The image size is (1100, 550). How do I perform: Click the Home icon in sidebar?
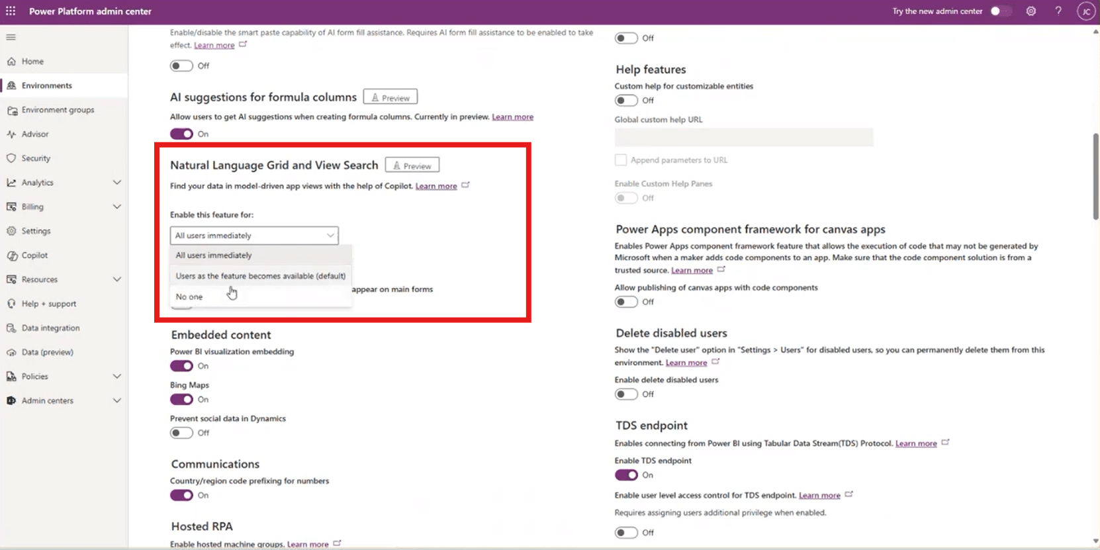(11, 62)
